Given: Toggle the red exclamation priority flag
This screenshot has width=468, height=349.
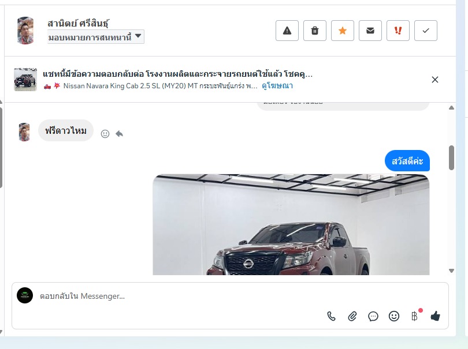Looking at the screenshot, I should (x=398, y=31).
